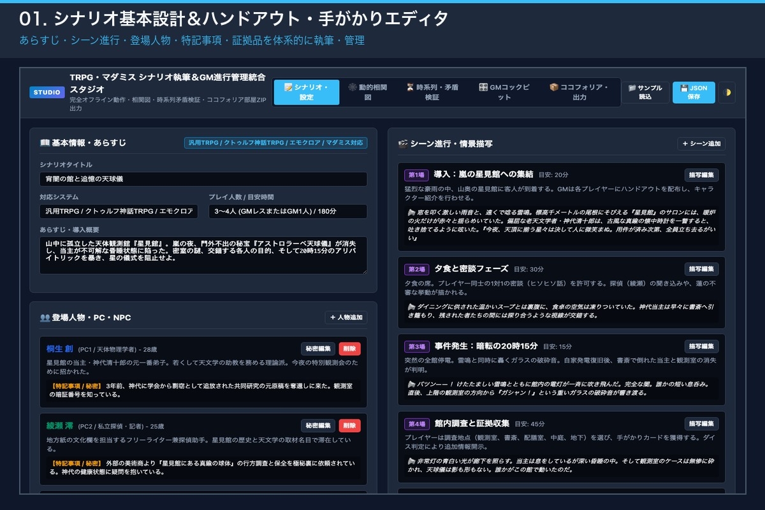Screen dimensions: 765x510
Task: Switch to the GMコックピット tab
Action: [x=504, y=92]
